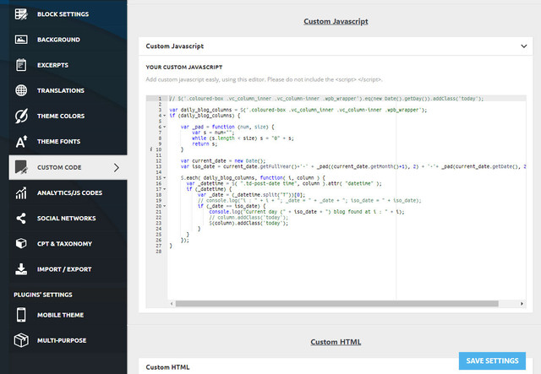Click the Analytics/JS Codes chart icon

21,192
